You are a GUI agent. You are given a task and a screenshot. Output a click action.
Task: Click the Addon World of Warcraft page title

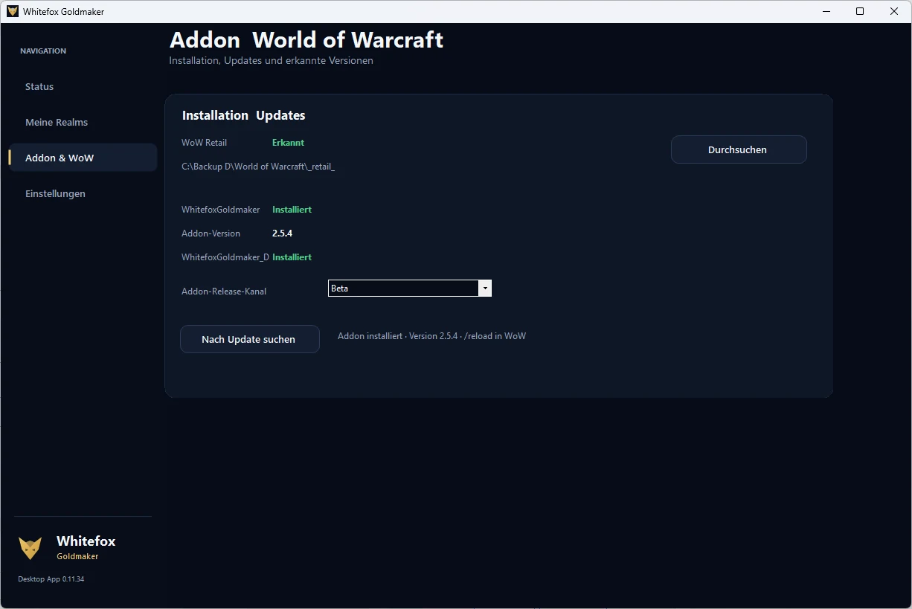306,39
